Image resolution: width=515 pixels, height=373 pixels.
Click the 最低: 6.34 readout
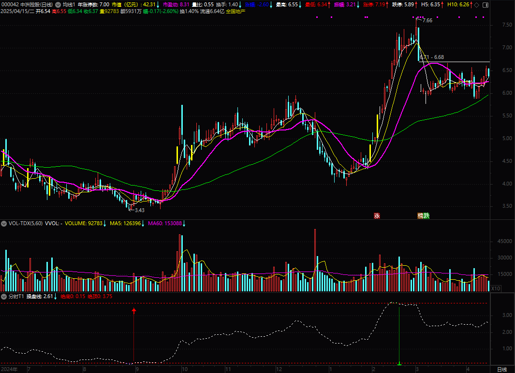coord(316,5)
